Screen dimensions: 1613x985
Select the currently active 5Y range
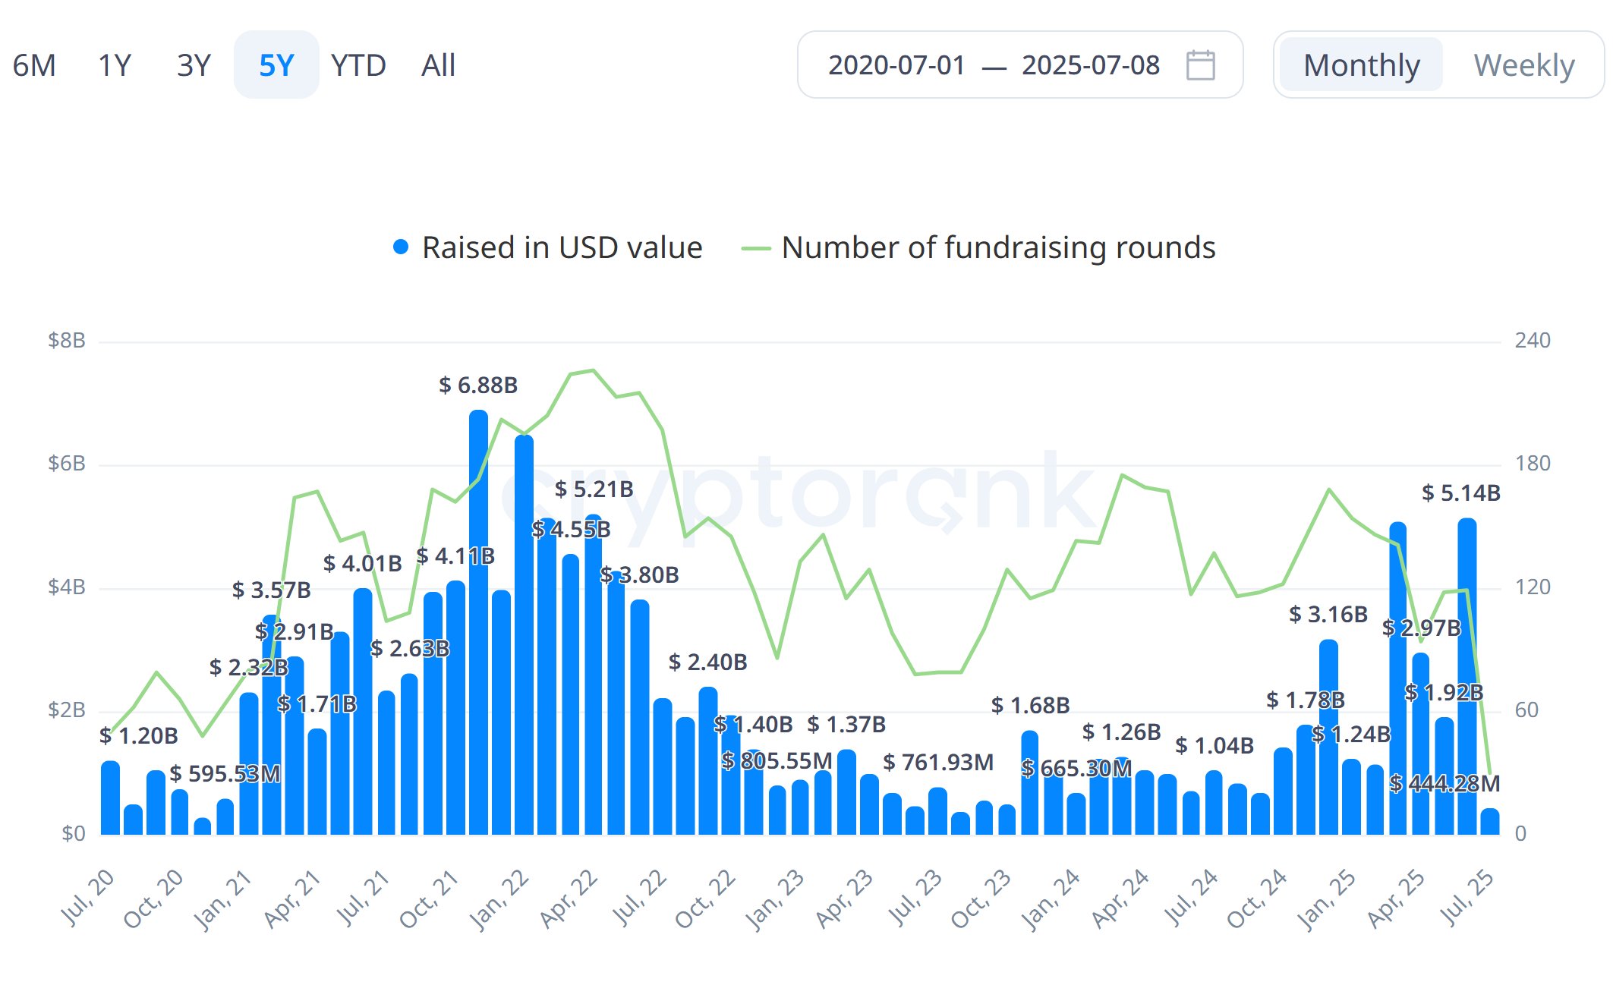click(276, 65)
